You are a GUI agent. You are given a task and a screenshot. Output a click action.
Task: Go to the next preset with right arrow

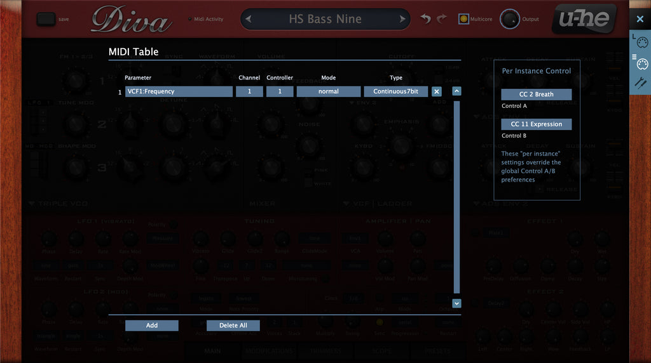402,19
